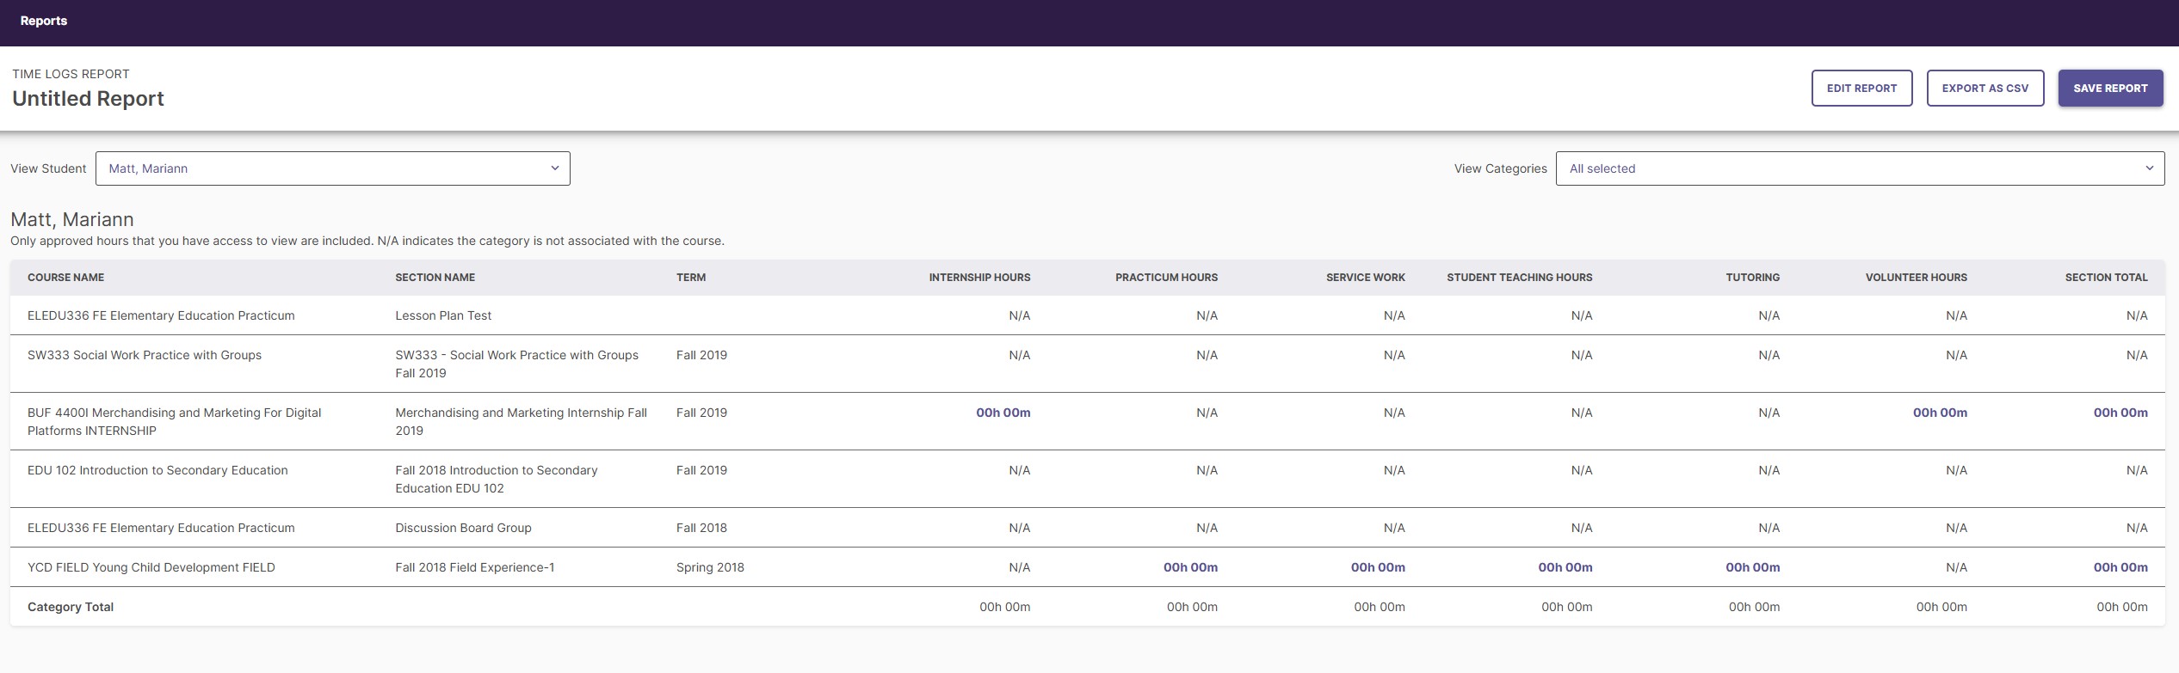Export the report as CSV

click(x=1985, y=89)
